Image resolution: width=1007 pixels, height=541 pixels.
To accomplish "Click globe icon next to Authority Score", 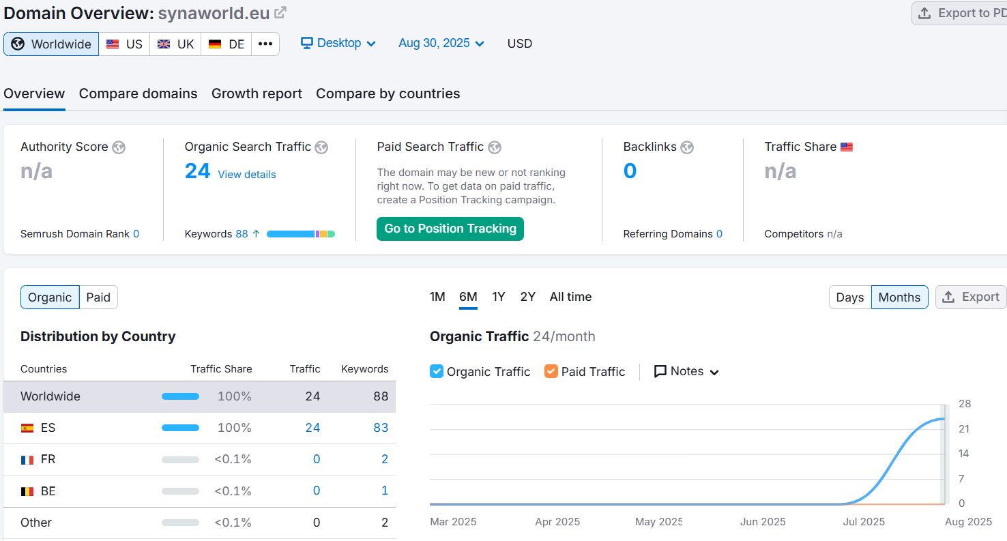I will pos(119,147).
